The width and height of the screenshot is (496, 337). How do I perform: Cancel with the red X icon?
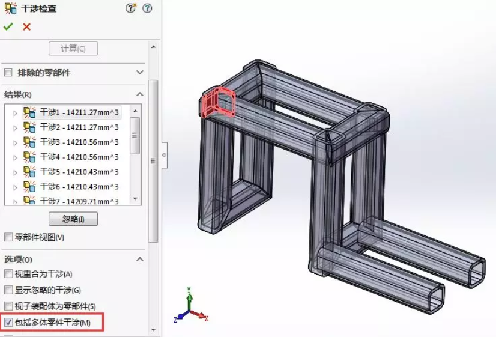coord(26,27)
